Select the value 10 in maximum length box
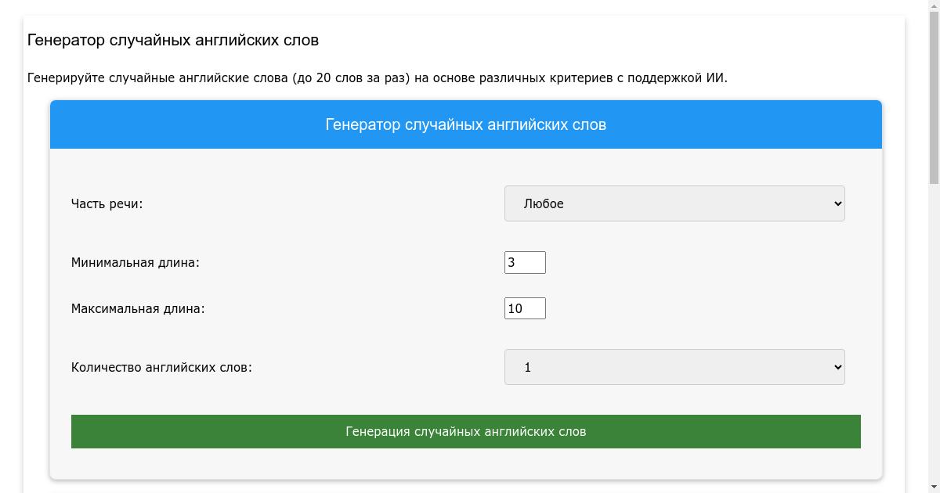Image resolution: width=940 pixels, height=493 pixels. point(515,308)
